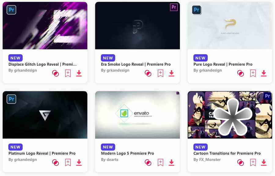Bookmark Platinum Logo Reveal template

[x=68, y=163]
